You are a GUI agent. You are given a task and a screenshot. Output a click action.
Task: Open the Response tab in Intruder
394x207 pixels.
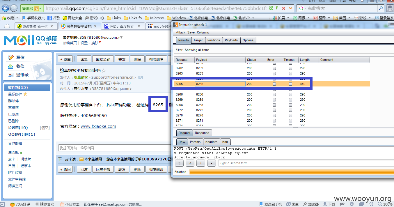point(202,133)
